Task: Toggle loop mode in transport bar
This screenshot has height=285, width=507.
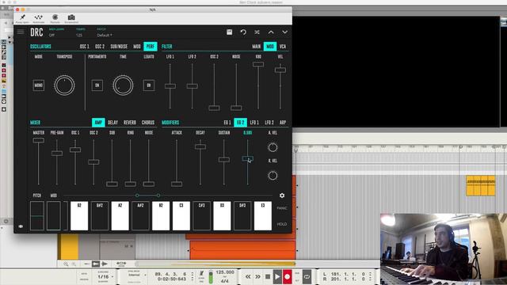Action: pos(307,277)
